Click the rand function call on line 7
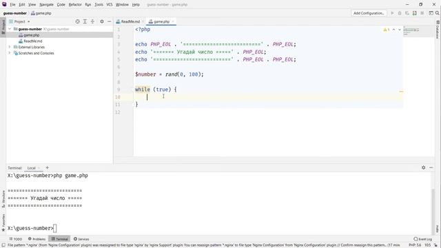Image resolution: width=441 pixels, height=248 pixels. pyautogui.click(x=171, y=74)
